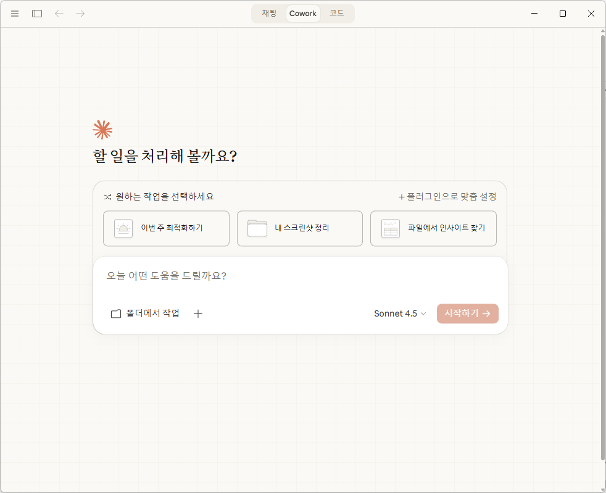Toggle the sidebar panel icon
606x493 pixels.
(37, 14)
